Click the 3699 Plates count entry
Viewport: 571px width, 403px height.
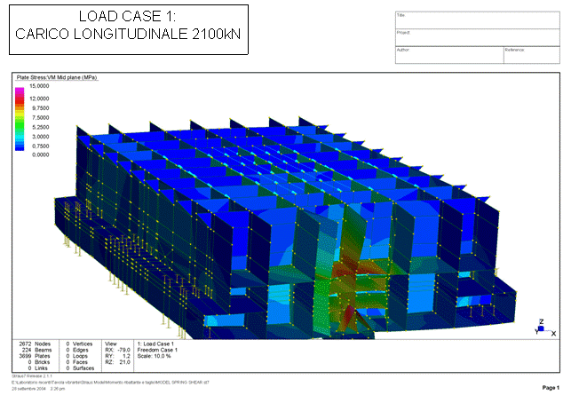(31, 355)
